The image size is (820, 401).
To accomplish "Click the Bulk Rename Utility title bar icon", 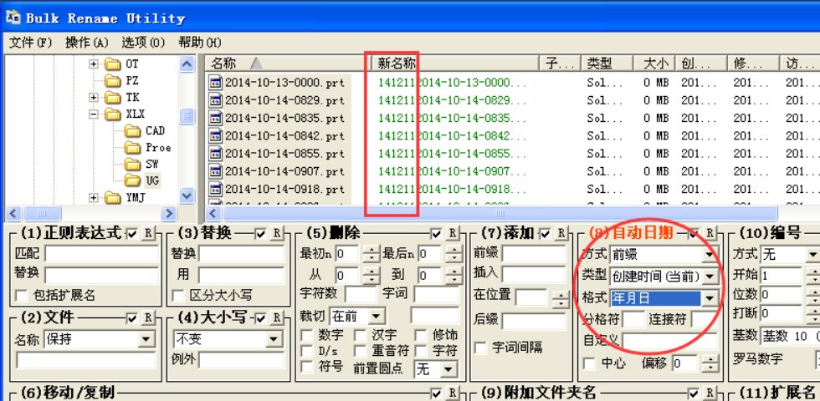I will point(13,18).
